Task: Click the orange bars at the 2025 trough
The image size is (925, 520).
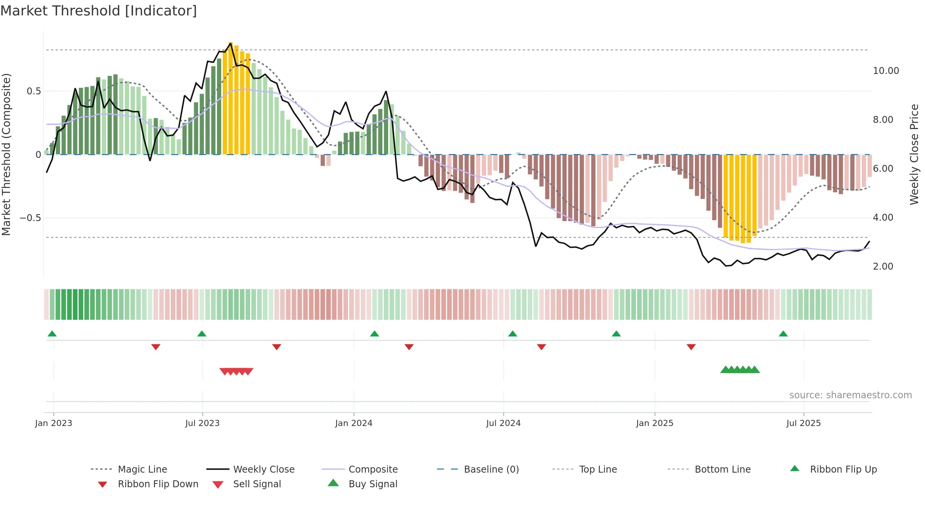Action: (740, 199)
